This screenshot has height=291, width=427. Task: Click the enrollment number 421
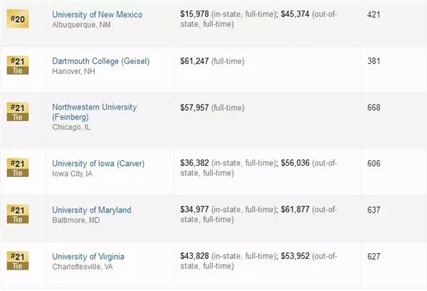[374, 14]
